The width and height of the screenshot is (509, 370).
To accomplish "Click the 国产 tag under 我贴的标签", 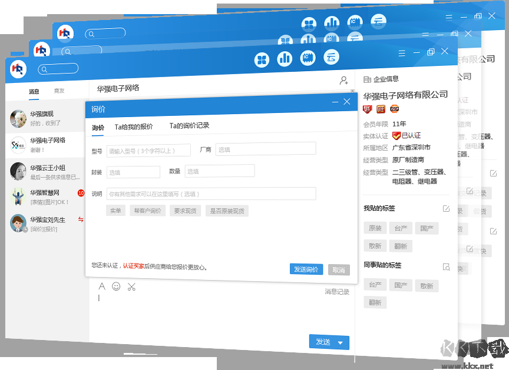I will (x=427, y=228).
